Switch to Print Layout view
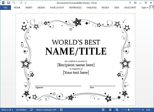154x112 pixels. tap(110, 110)
